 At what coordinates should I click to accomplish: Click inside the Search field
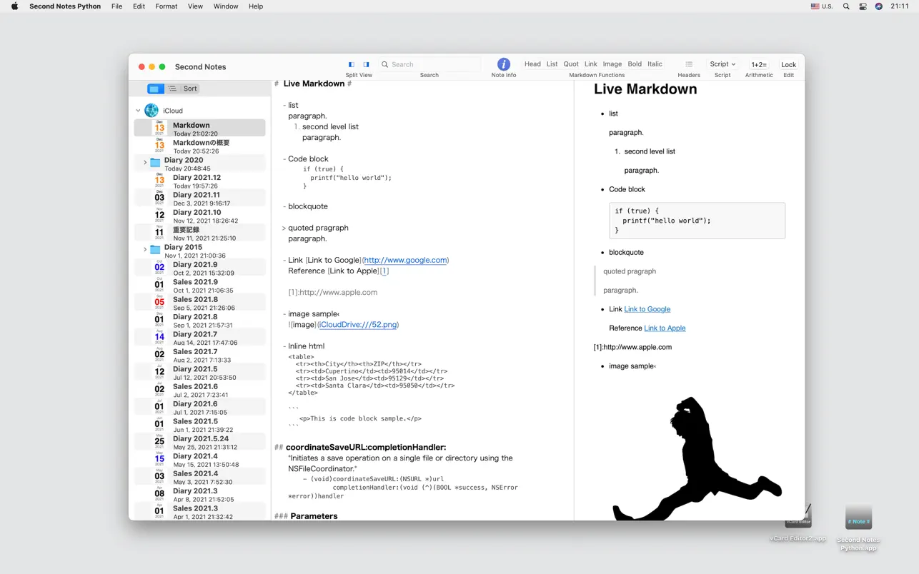pos(429,64)
